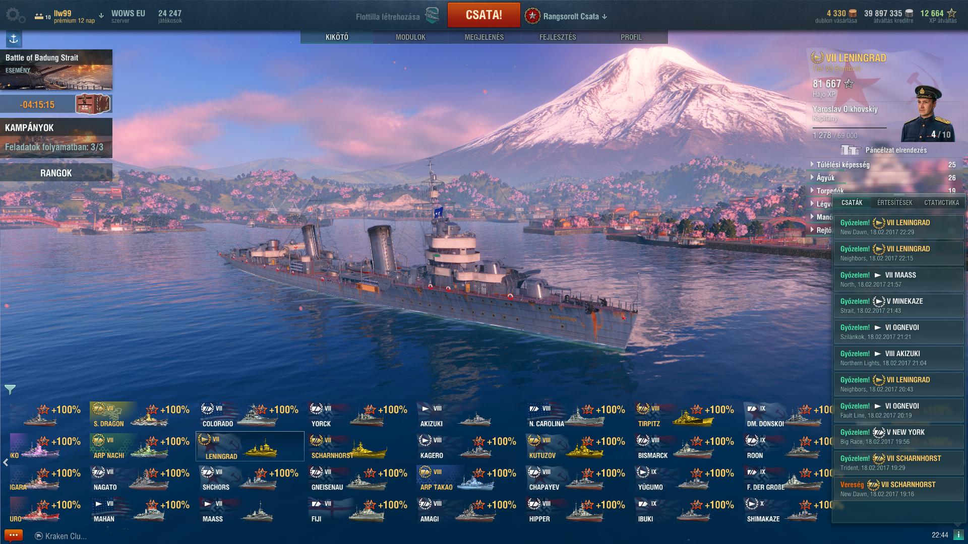Open the chat speech bubble button
The height and width of the screenshot is (544, 968).
tap(13, 535)
